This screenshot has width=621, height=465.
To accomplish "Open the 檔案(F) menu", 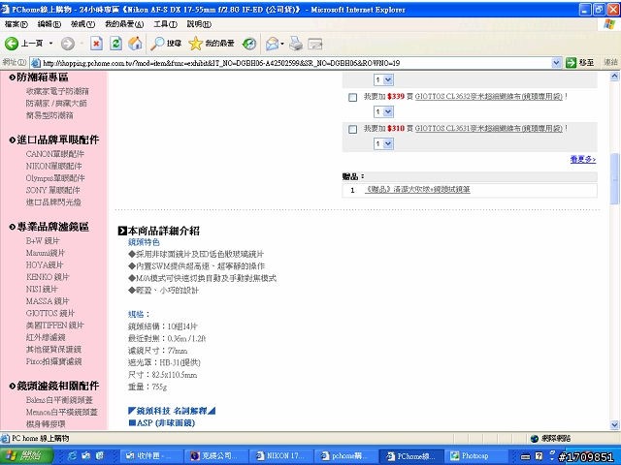I will coord(16,24).
